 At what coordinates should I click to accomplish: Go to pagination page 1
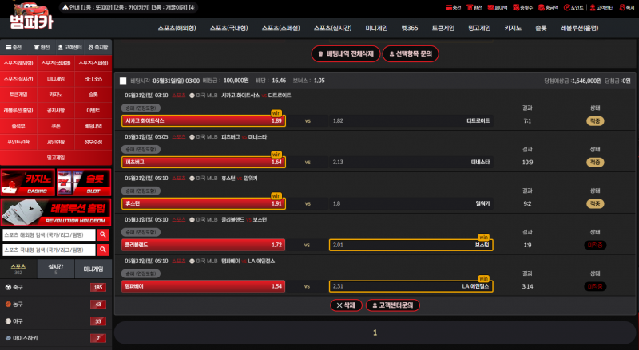[375, 332]
